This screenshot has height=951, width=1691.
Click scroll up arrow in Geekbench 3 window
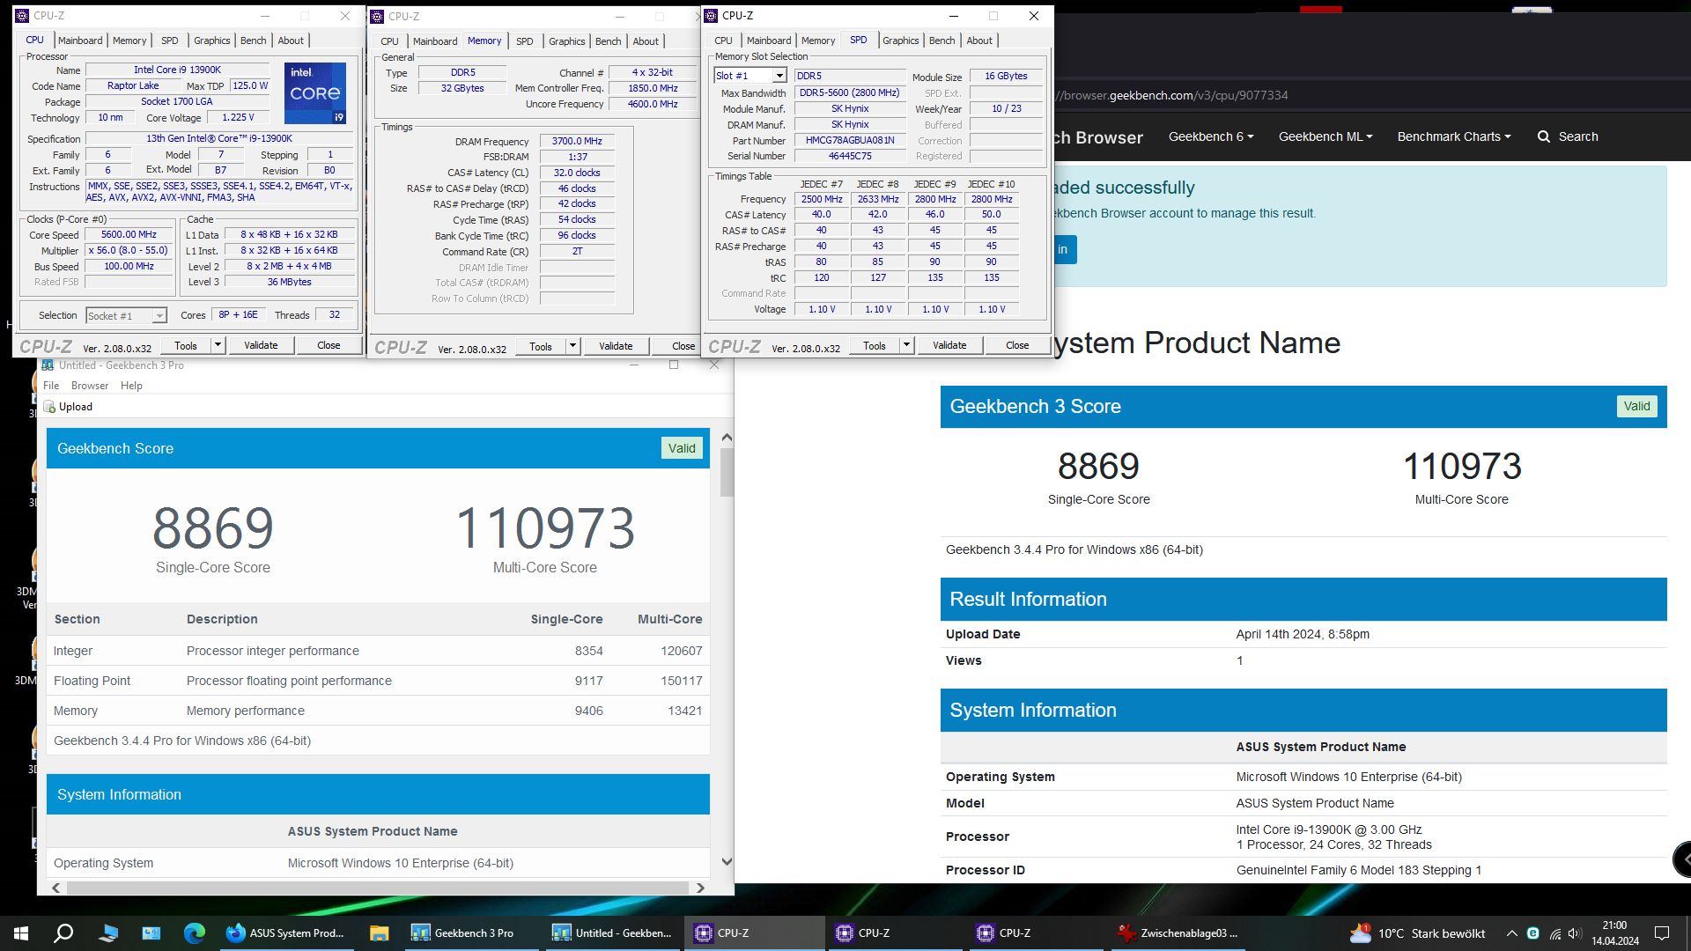[727, 438]
